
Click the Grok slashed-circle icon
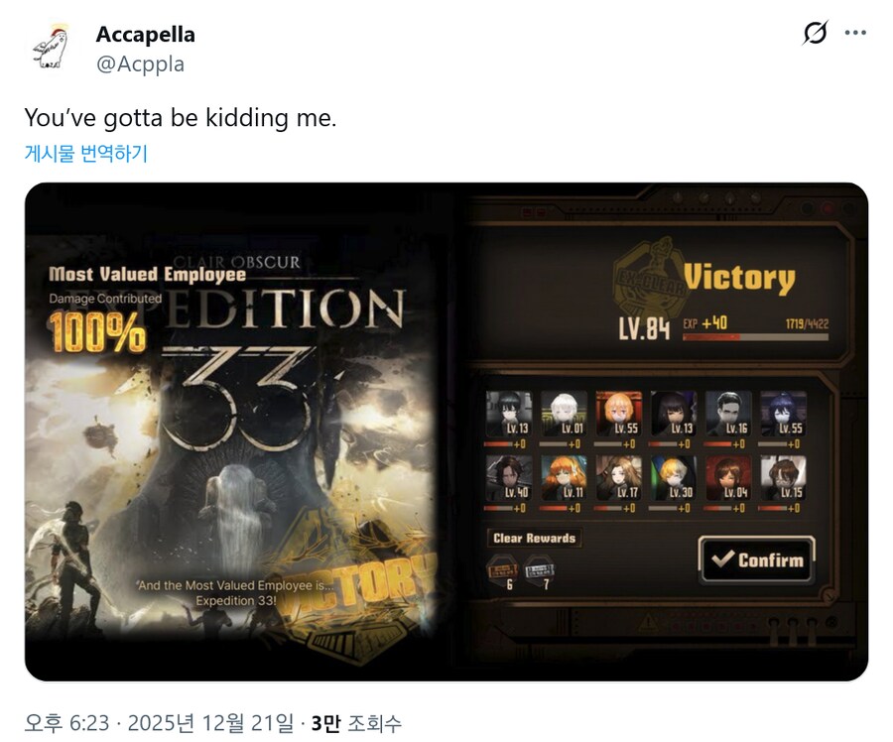(x=815, y=33)
